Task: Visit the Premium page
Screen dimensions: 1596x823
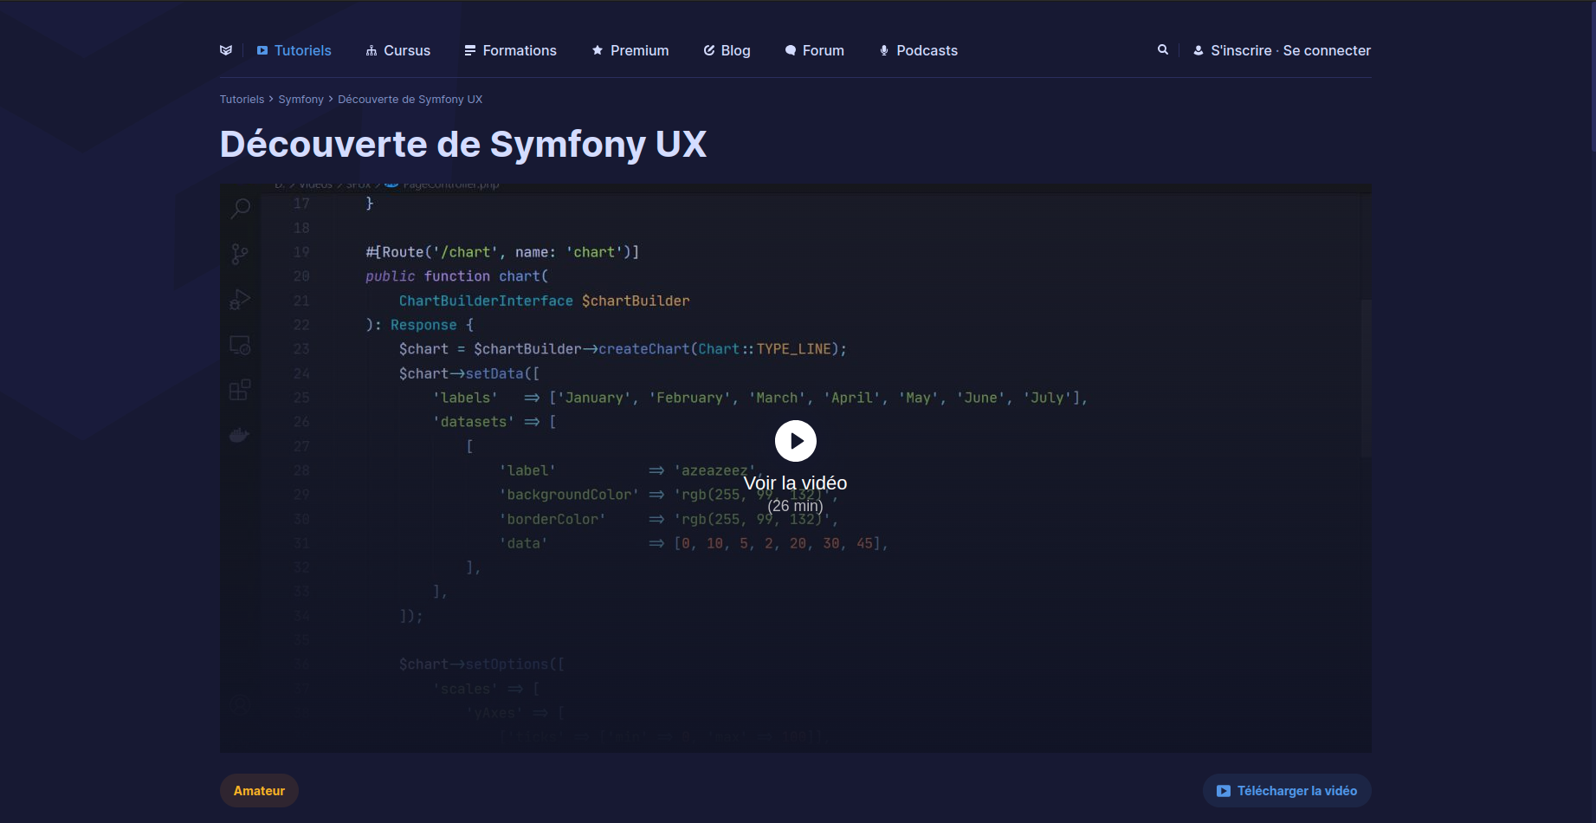Action: pyautogui.click(x=630, y=50)
